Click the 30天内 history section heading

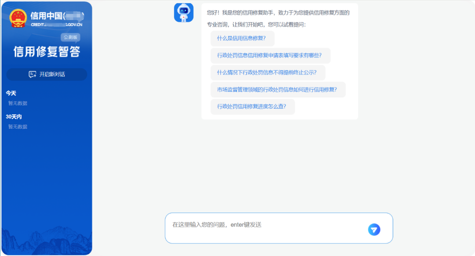(x=14, y=117)
